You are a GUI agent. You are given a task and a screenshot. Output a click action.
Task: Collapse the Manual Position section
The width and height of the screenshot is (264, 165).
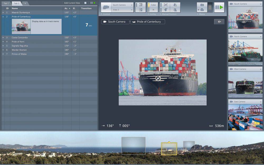[168, 14]
